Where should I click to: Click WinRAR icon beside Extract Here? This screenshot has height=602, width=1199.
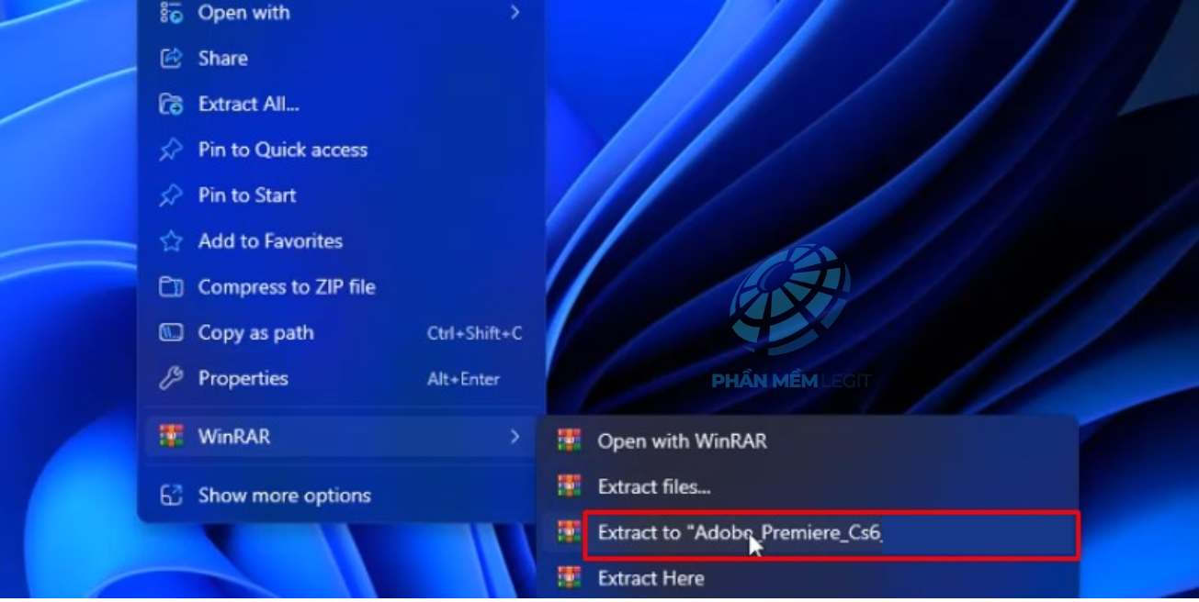tap(570, 578)
